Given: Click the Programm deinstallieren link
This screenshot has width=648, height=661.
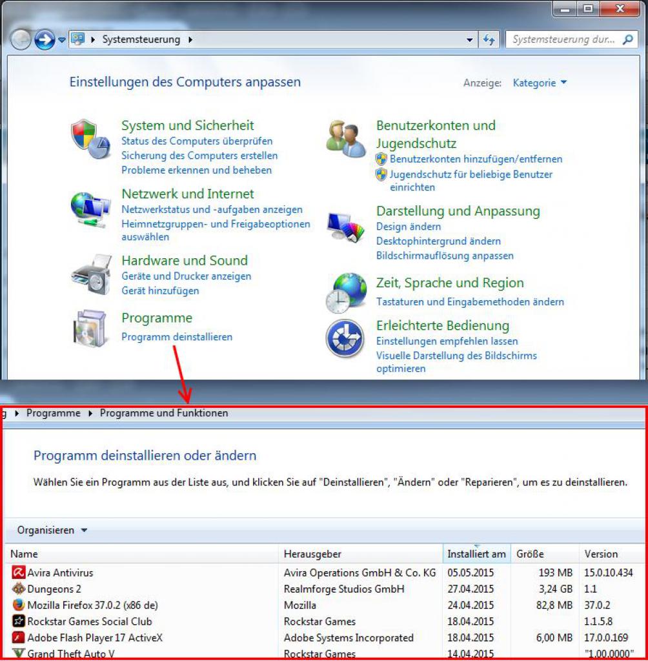Looking at the screenshot, I should click(x=177, y=337).
